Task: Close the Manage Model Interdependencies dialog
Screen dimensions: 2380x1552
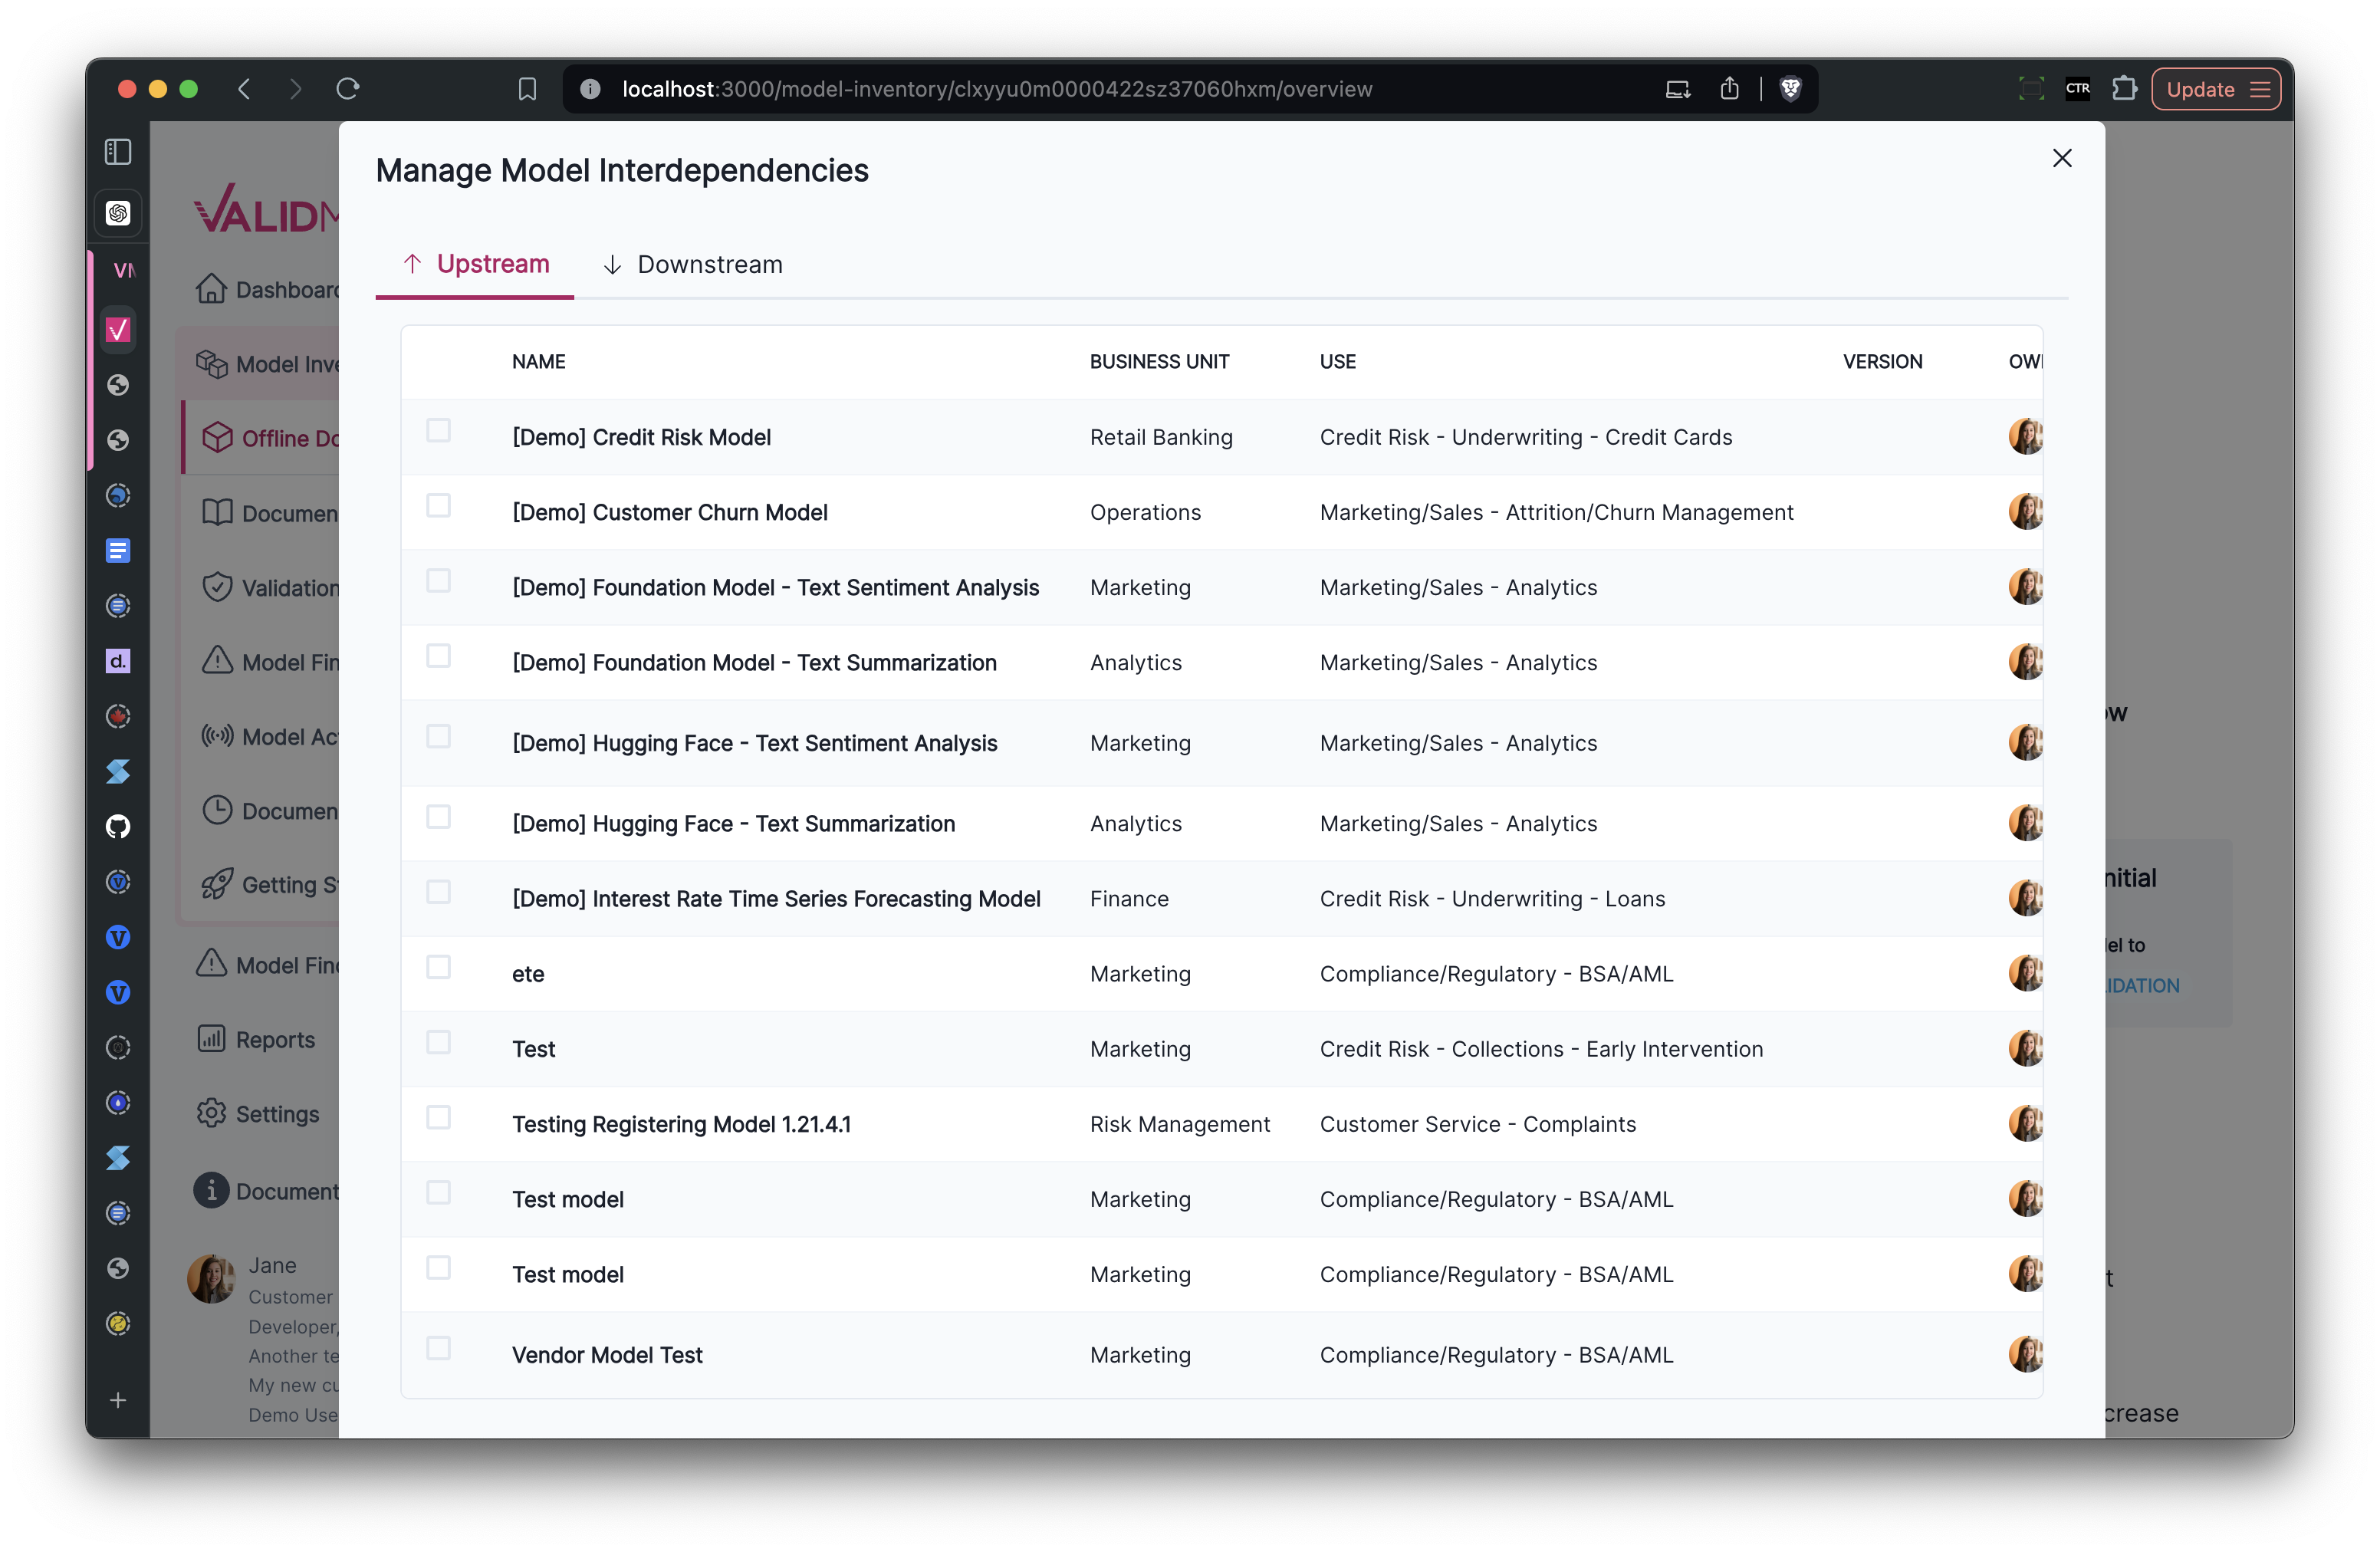Action: click(x=2062, y=157)
